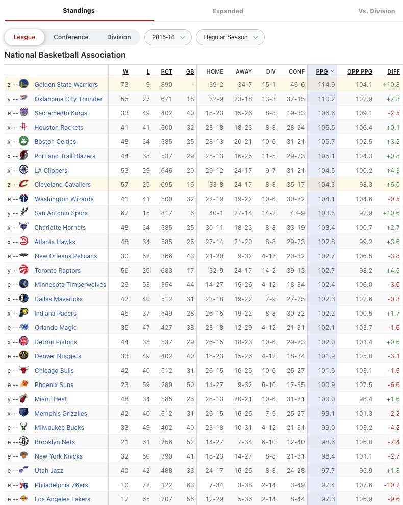Click the Atlanta Hawks logo
Screen dimensions: 403x505
(23, 241)
